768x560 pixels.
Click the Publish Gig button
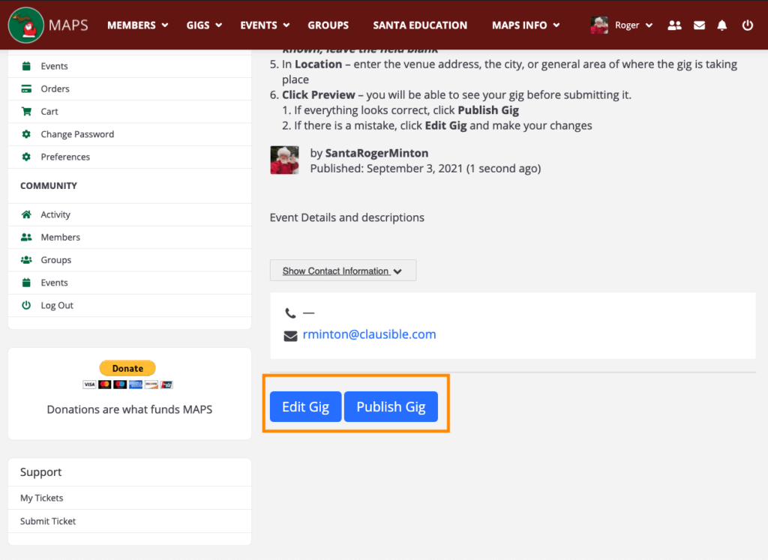click(x=391, y=407)
